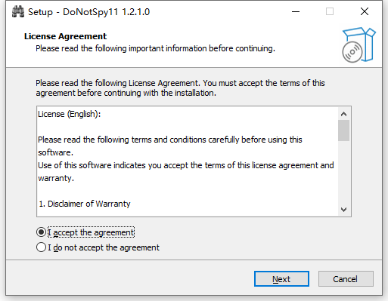Cancel the installation
388x301 pixels.
(346, 279)
